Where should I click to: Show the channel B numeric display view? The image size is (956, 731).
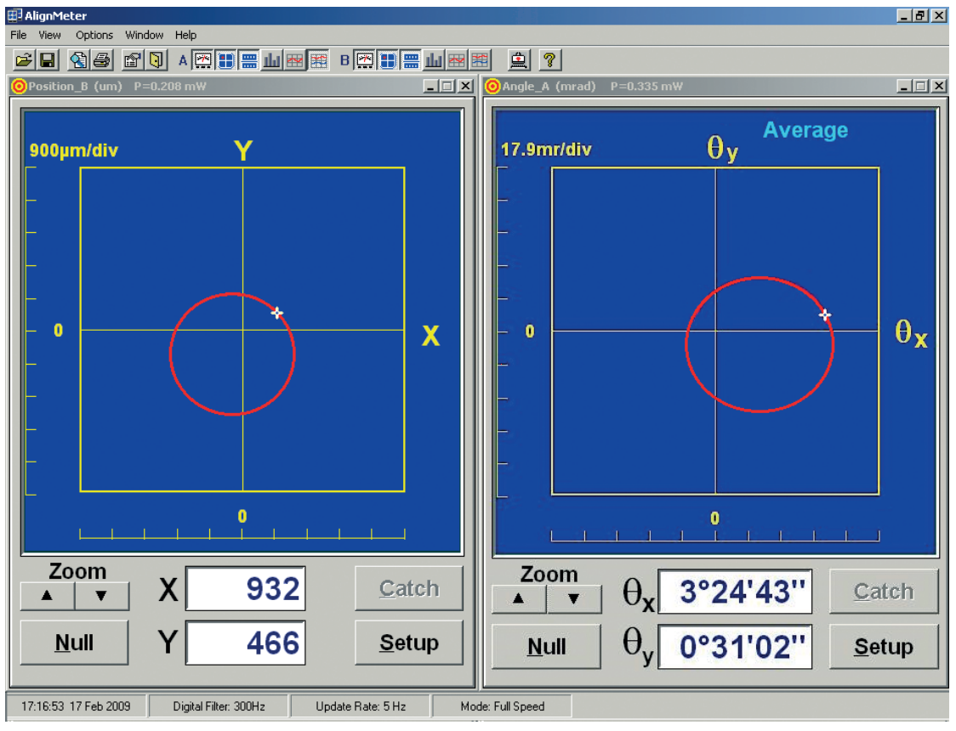411,60
